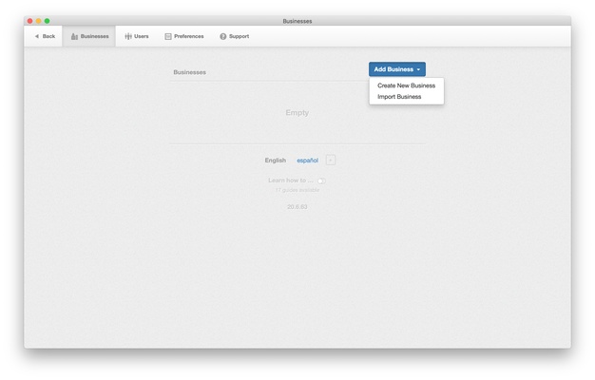Select the English language option
This screenshot has height=380, width=595.
tap(276, 161)
